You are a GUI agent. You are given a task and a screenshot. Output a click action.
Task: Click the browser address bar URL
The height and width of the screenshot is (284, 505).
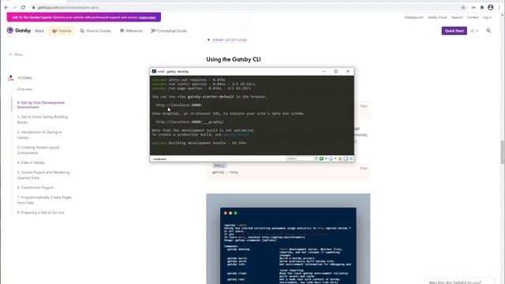point(69,7)
